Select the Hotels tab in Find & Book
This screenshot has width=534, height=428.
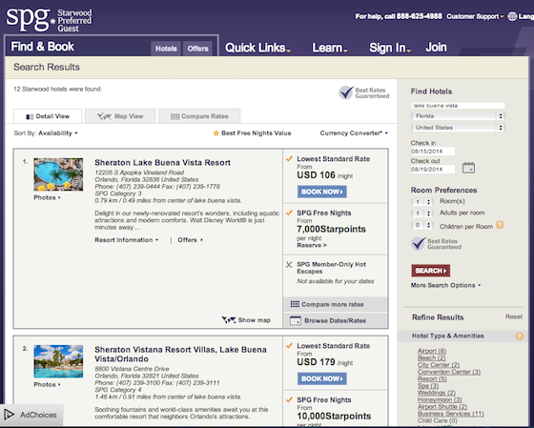[166, 49]
